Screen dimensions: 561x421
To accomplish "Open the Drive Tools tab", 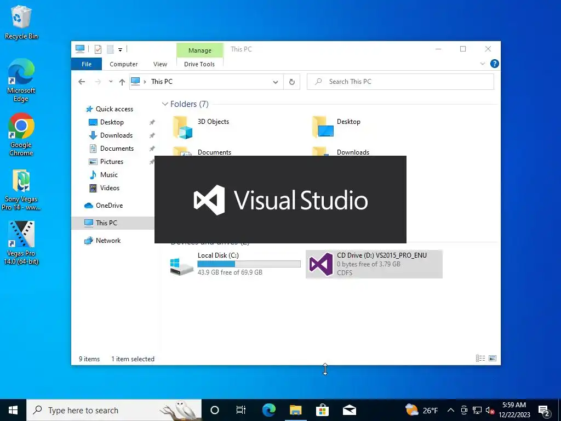I will point(199,64).
